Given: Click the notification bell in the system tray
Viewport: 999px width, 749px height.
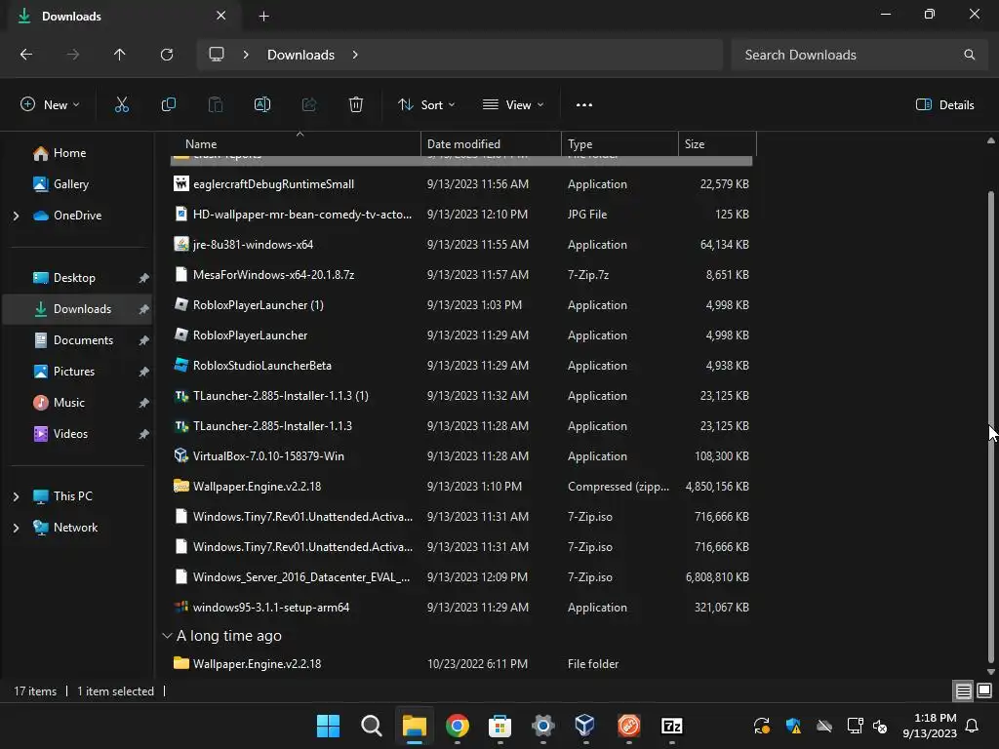Looking at the screenshot, I should tap(973, 726).
